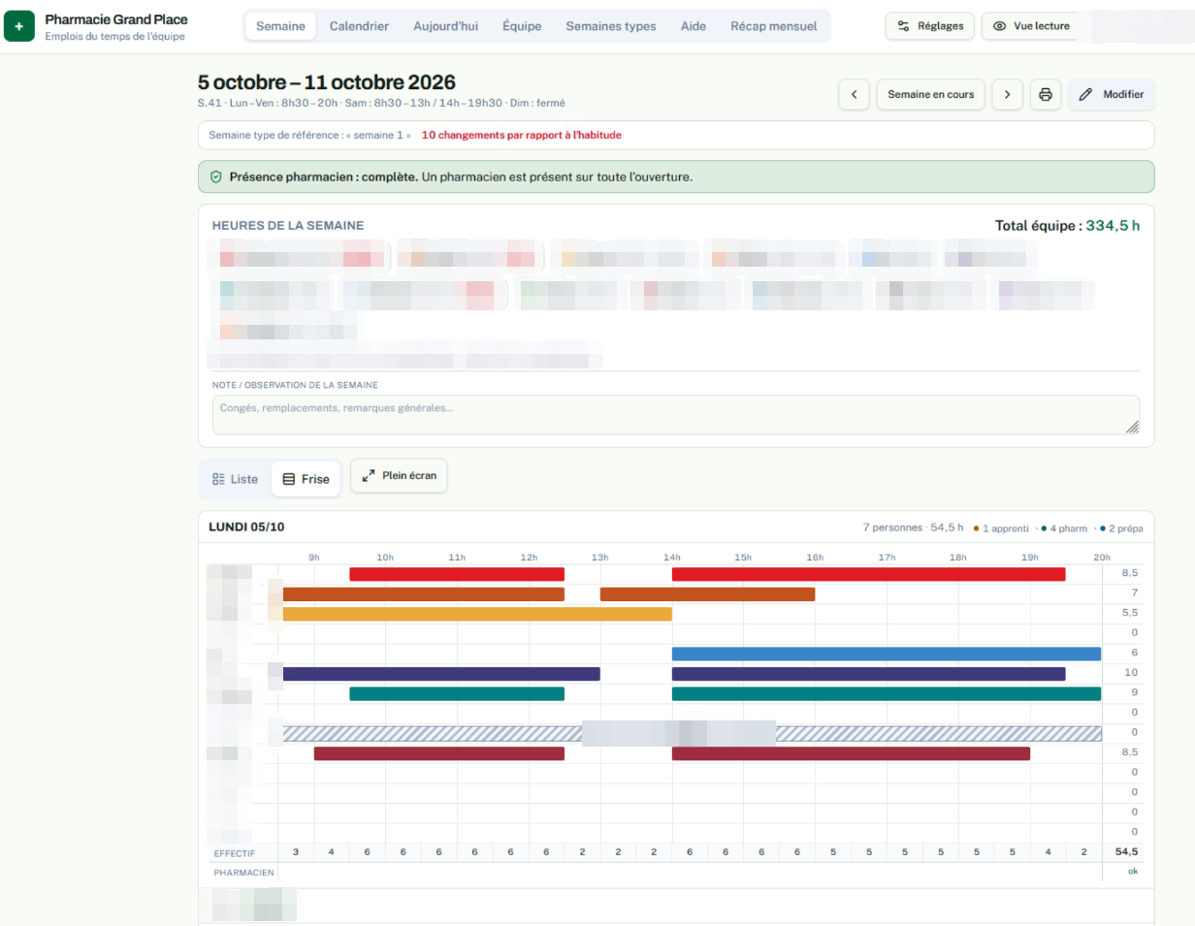This screenshot has width=1195, height=926.
Task: Open the Semaine tab
Action: coord(281,26)
